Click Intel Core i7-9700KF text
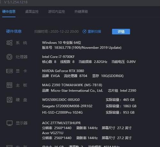The image size is (160, 147). (x=58, y=57)
